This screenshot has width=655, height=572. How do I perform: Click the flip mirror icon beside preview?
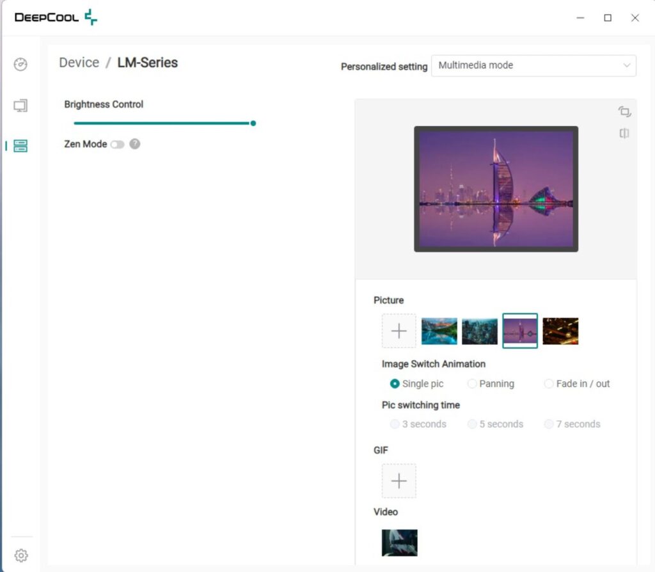[624, 133]
